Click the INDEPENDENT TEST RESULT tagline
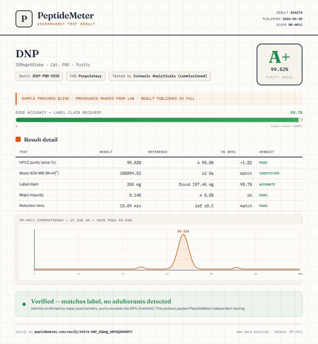318x344 pixels. click(66, 24)
